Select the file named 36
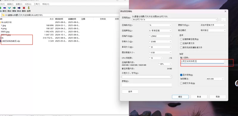Viewport: 238px width, 116px height. 2,38
